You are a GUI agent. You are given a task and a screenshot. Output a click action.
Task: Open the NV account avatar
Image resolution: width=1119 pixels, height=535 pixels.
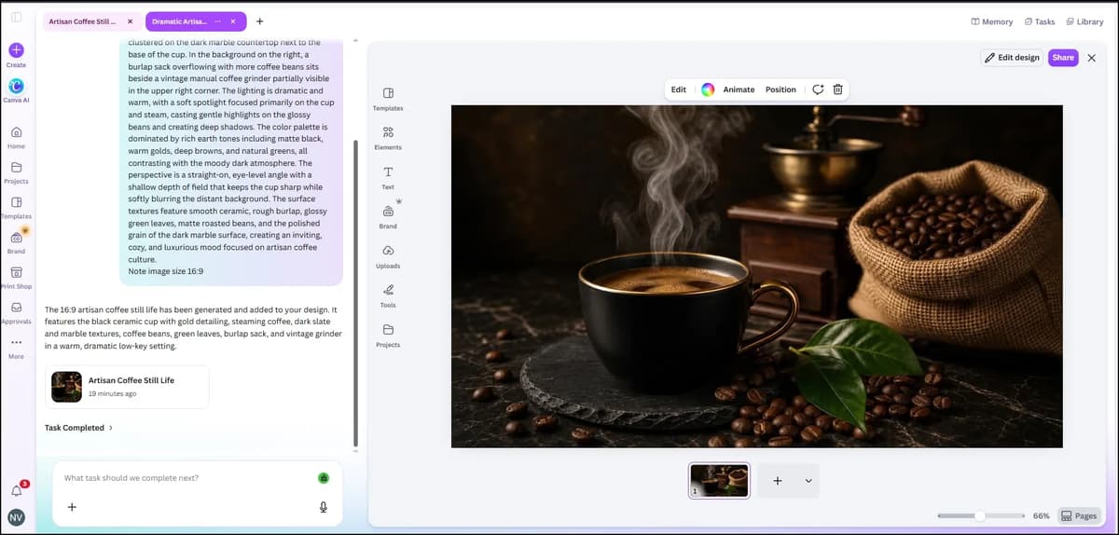[x=16, y=517]
